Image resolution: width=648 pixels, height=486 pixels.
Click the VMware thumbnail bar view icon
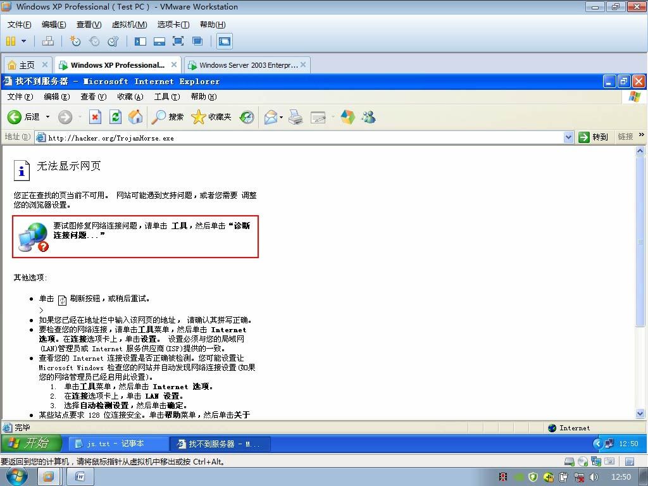tap(159, 41)
